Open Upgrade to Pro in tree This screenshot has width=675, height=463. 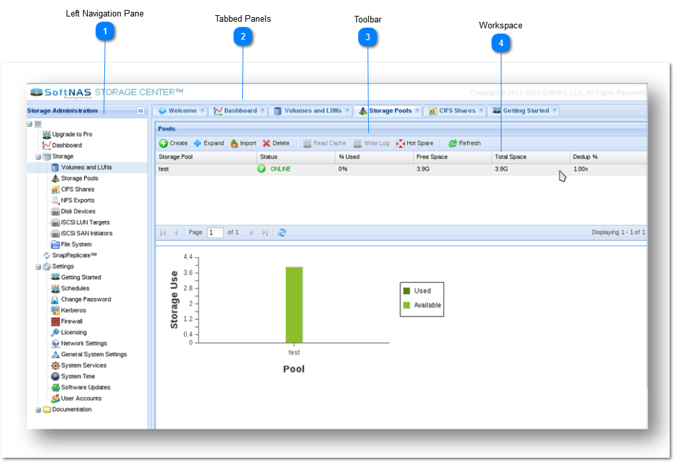(x=67, y=135)
